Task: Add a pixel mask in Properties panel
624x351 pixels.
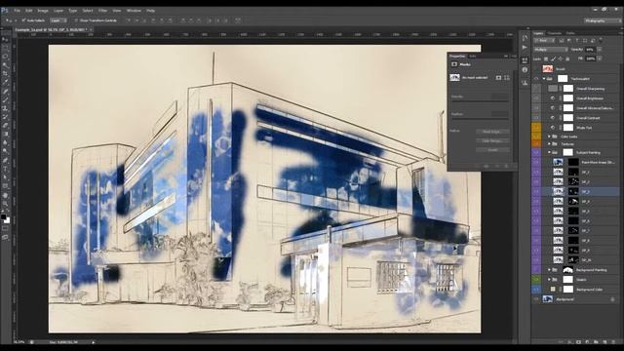Action: pos(498,78)
